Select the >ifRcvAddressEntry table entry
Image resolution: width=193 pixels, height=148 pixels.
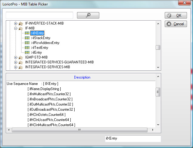click(x=45, y=43)
